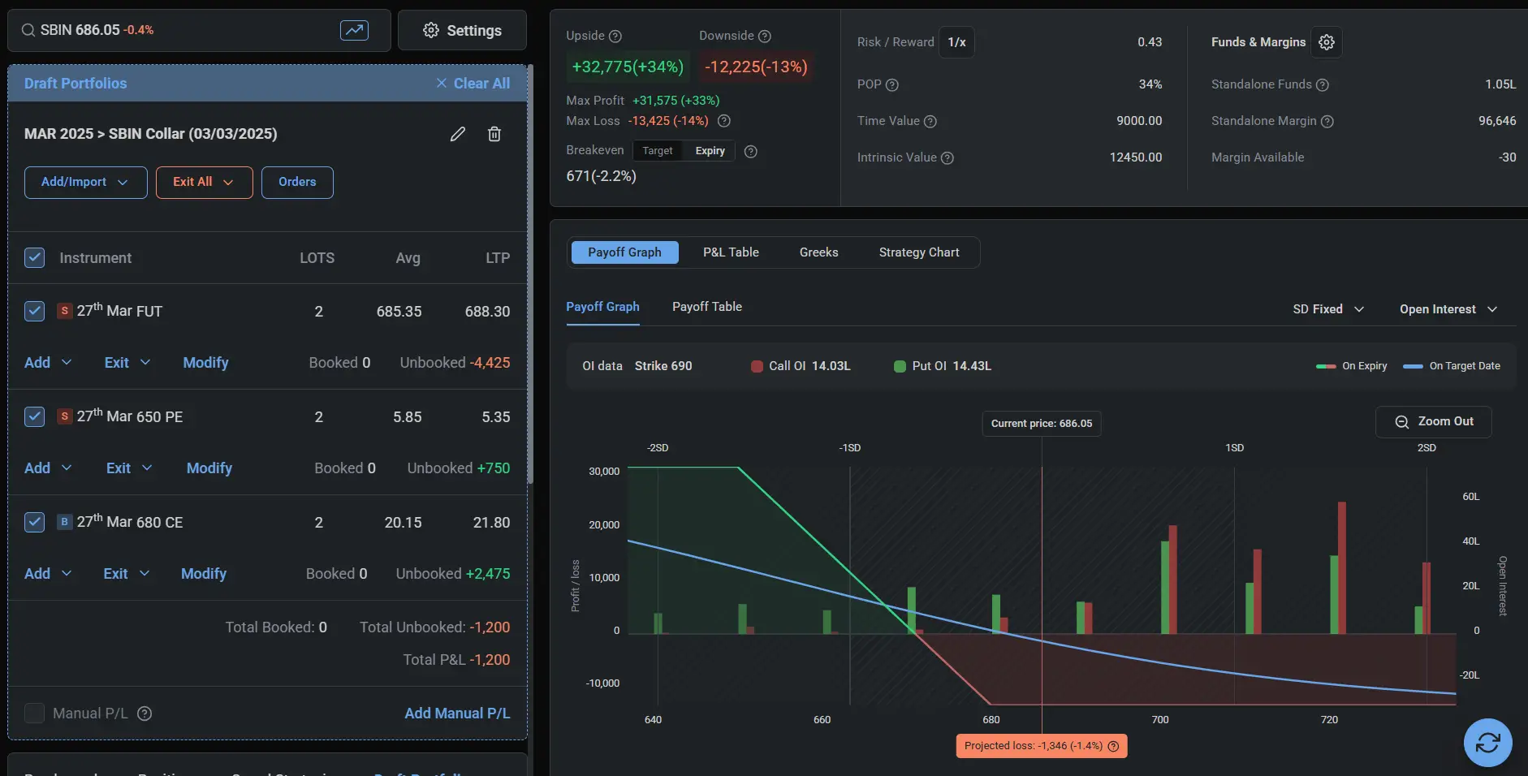Screen dimensions: 1528x776
Task: Click the Current price 686.05 marker
Action: point(1041,423)
